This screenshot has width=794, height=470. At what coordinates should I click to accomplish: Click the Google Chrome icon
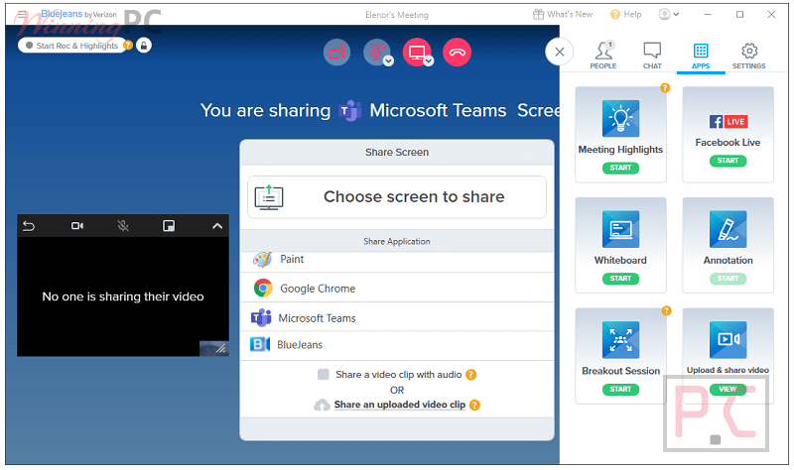pos(263,289)
